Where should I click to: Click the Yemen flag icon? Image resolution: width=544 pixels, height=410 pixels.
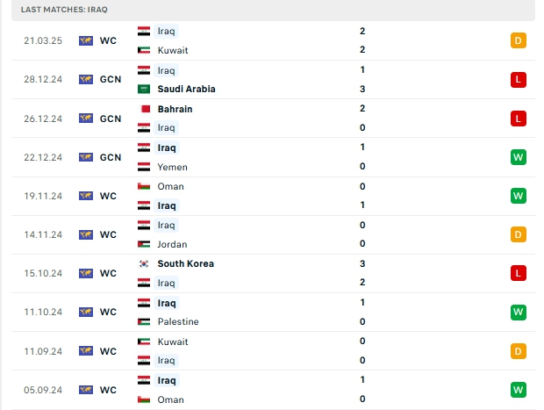[x=144, y=167]
